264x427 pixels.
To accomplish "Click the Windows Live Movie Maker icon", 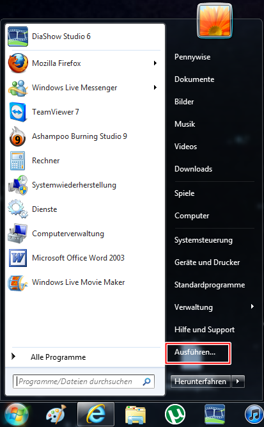I will click(18, 283).
